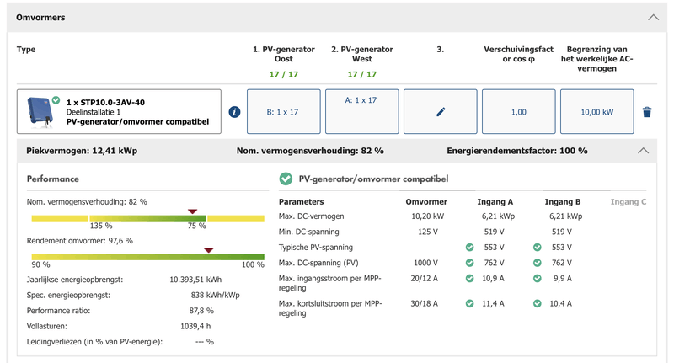
Task: Click Ingang B Max. kortsluitstroom checkmark
Action: (x=537, y=302)
